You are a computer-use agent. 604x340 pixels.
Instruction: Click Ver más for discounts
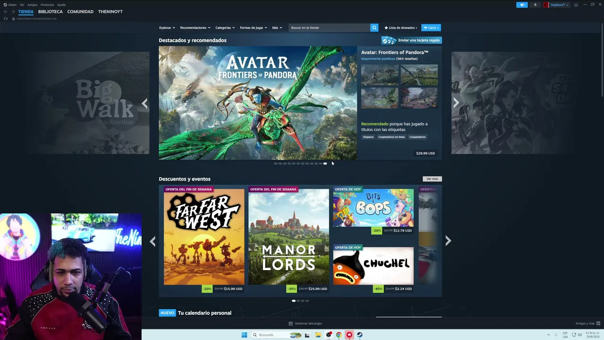pyautogui.click(x=432, y=179)
